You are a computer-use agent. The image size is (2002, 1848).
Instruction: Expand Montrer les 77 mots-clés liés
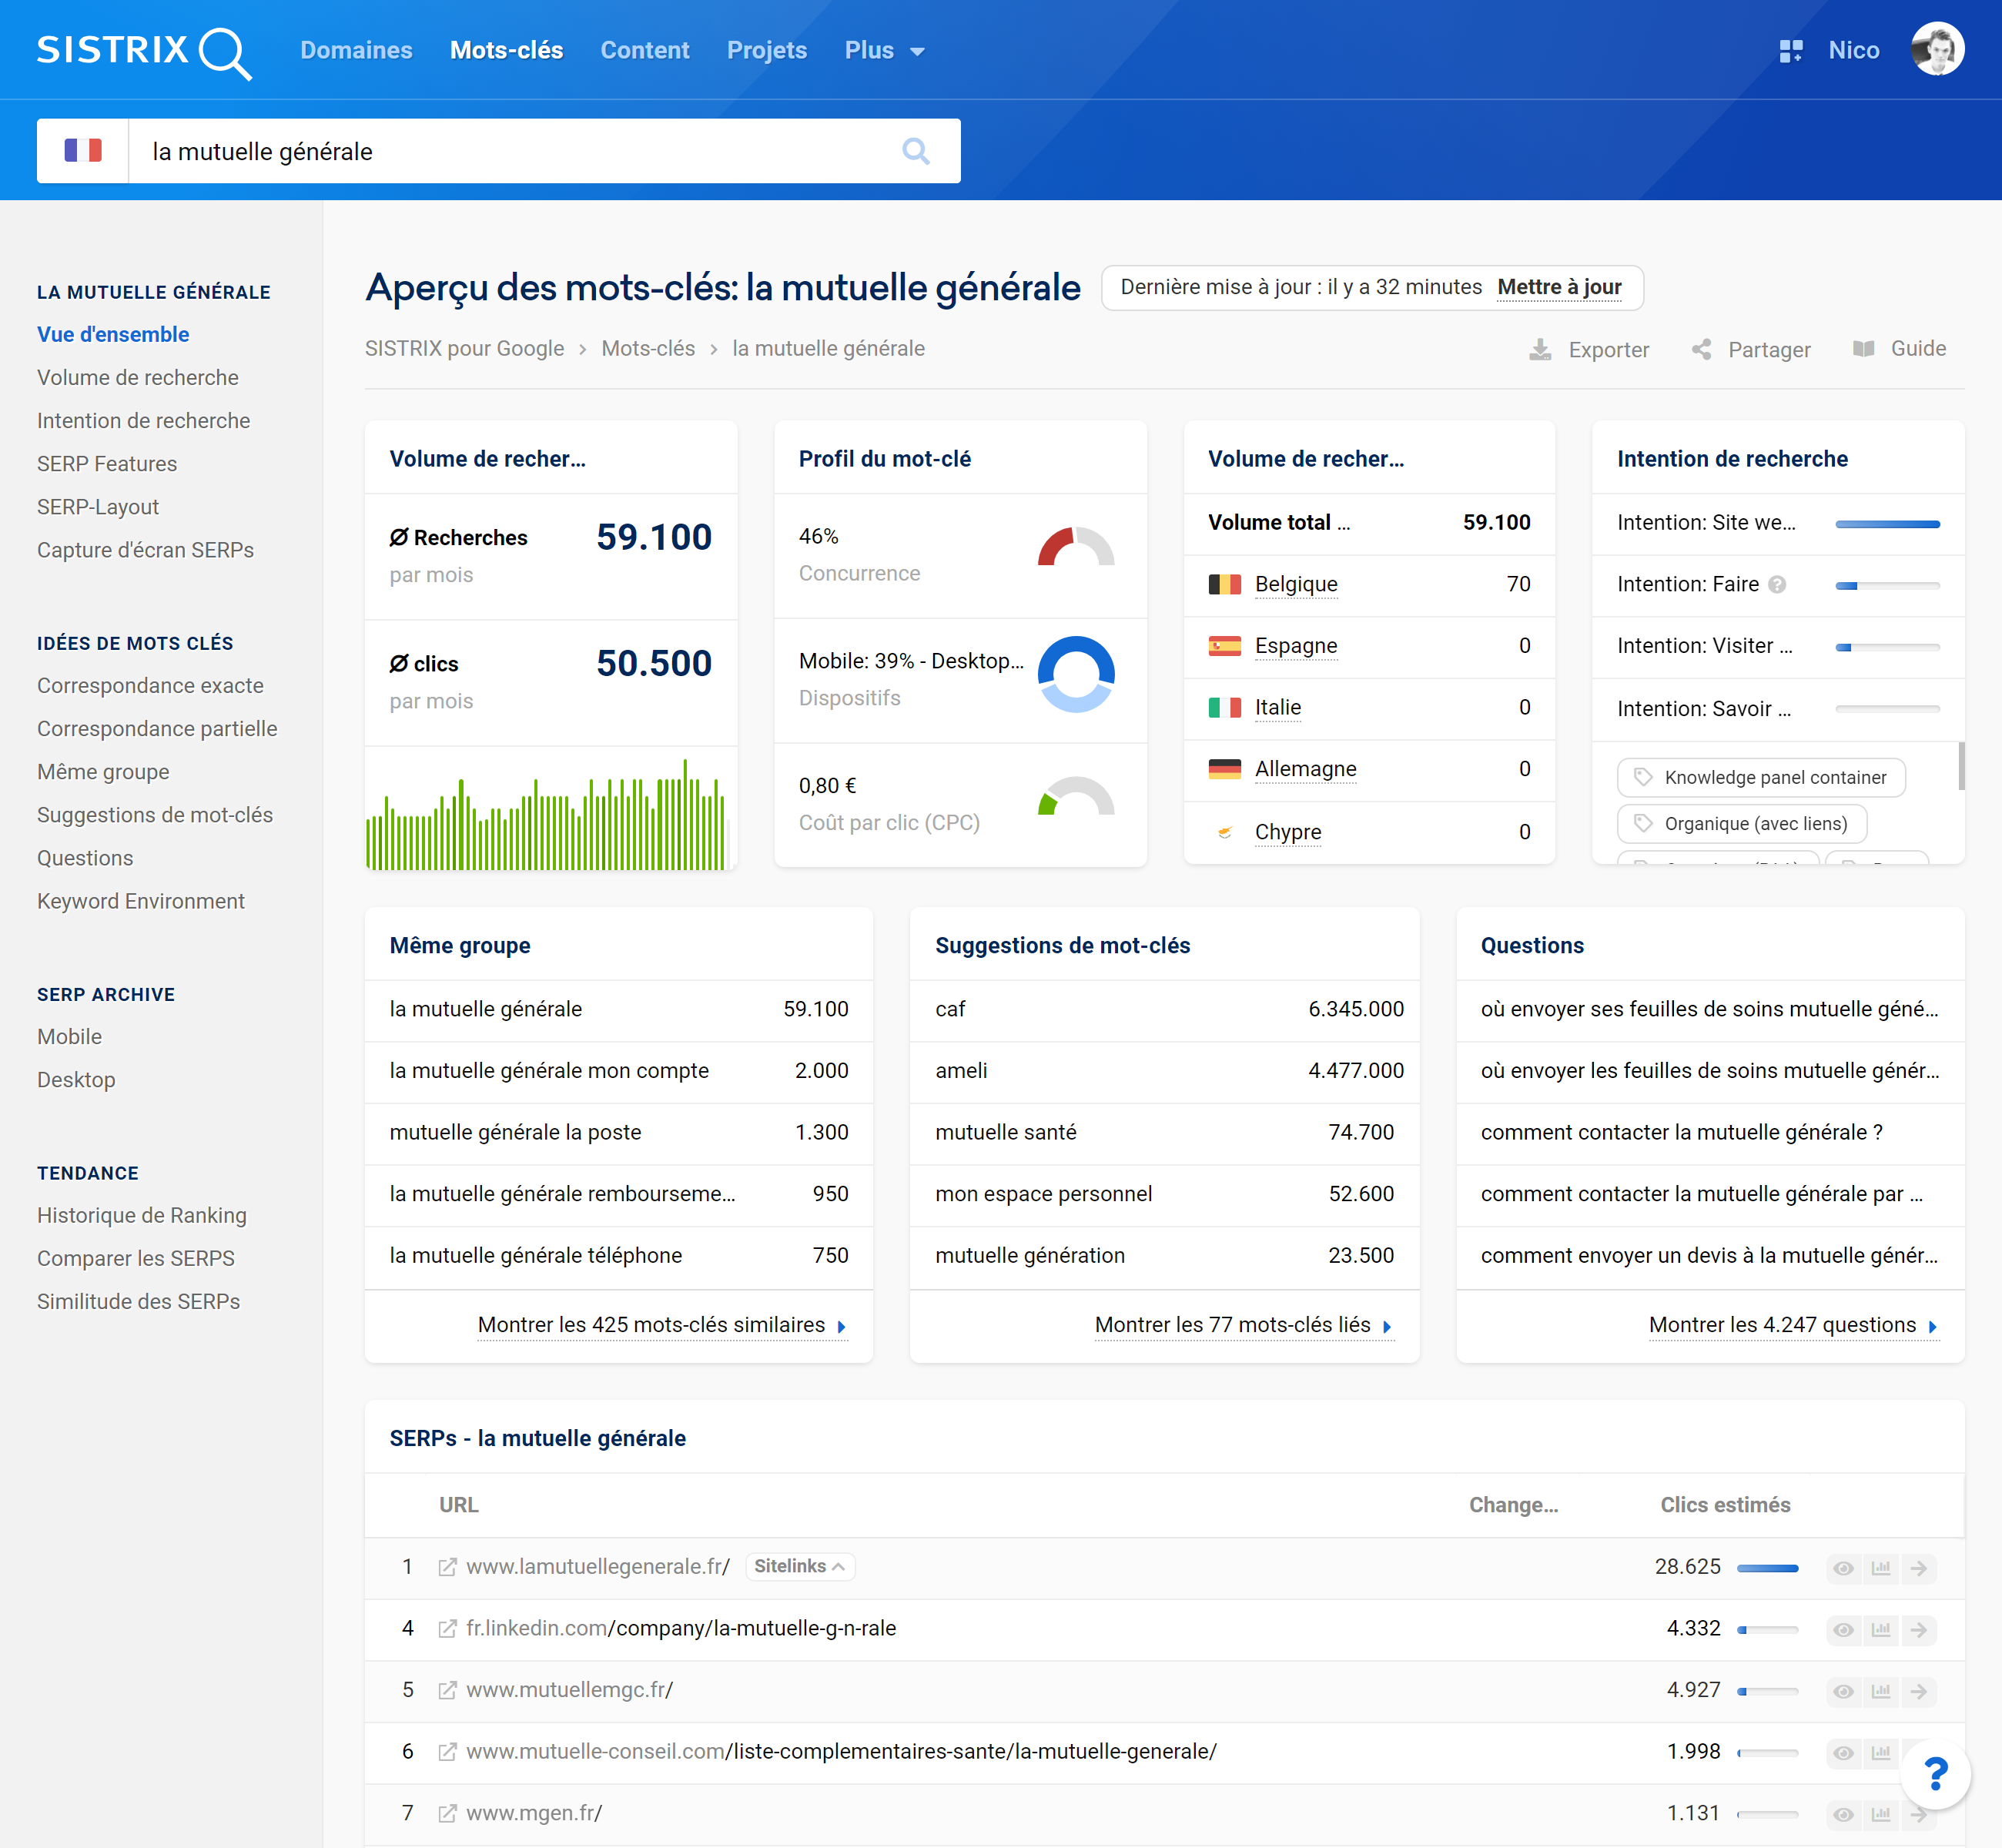pyautogui.click(x=1243, y=1325)
